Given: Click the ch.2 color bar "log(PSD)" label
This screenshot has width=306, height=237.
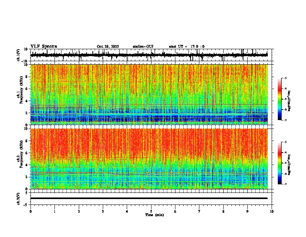Looking at the screenshot, I should (289, 165).
